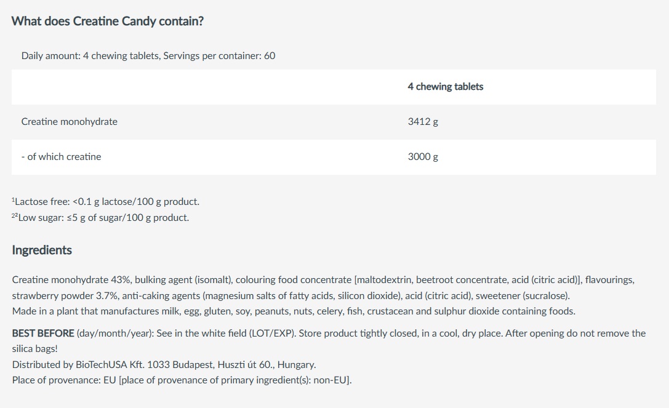669x408 pixels.
Task: Click the 'Ingredients' section heading
Action: click(x=42, y=250)
